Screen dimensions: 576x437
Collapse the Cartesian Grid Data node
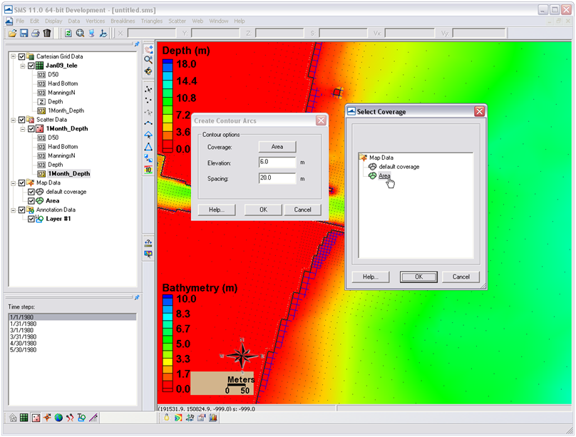tap(14, 56)
